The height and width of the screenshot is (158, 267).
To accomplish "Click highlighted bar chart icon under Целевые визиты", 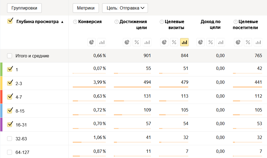I will coord(184,42).
